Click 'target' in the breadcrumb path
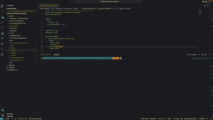This screenshot has width=213, height=120. click(x=121, y=9)
